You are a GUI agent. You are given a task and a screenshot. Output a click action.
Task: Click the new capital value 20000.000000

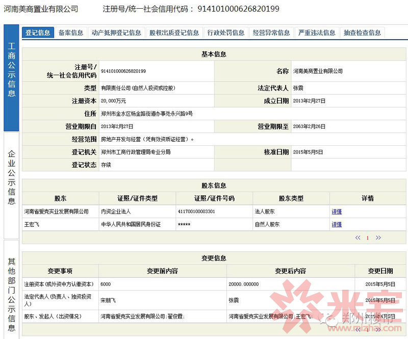tap(244, 284)
